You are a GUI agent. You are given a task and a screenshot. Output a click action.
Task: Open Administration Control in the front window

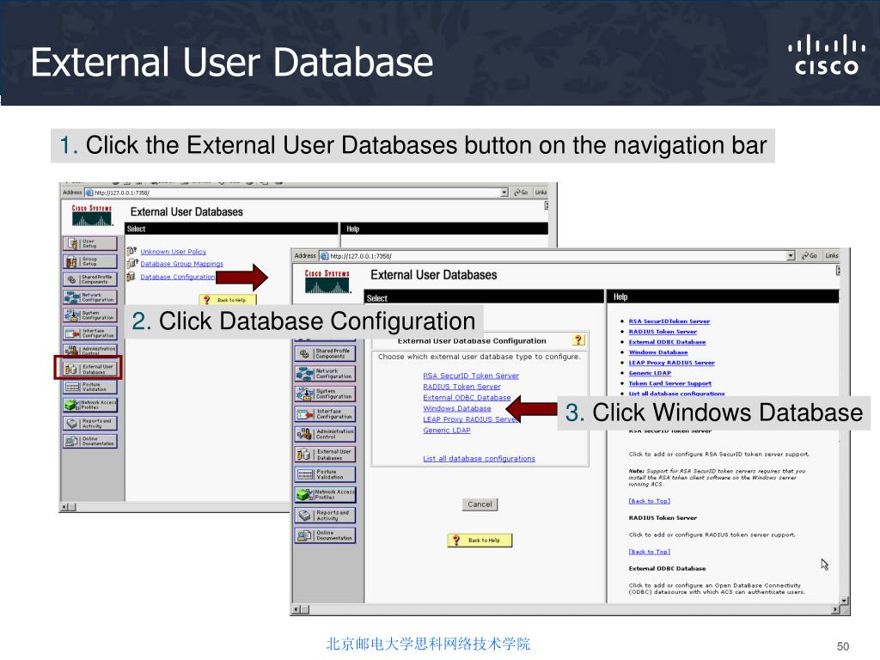point(325,434)
